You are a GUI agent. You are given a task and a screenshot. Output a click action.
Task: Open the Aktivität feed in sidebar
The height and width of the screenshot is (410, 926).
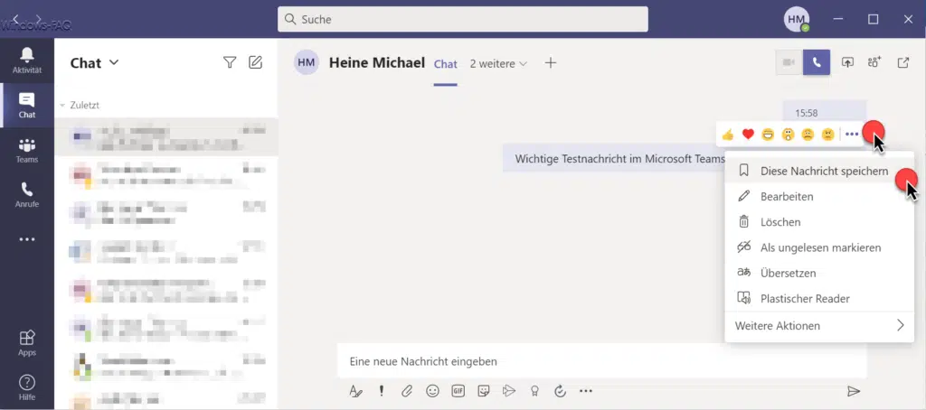coord(26,59)
